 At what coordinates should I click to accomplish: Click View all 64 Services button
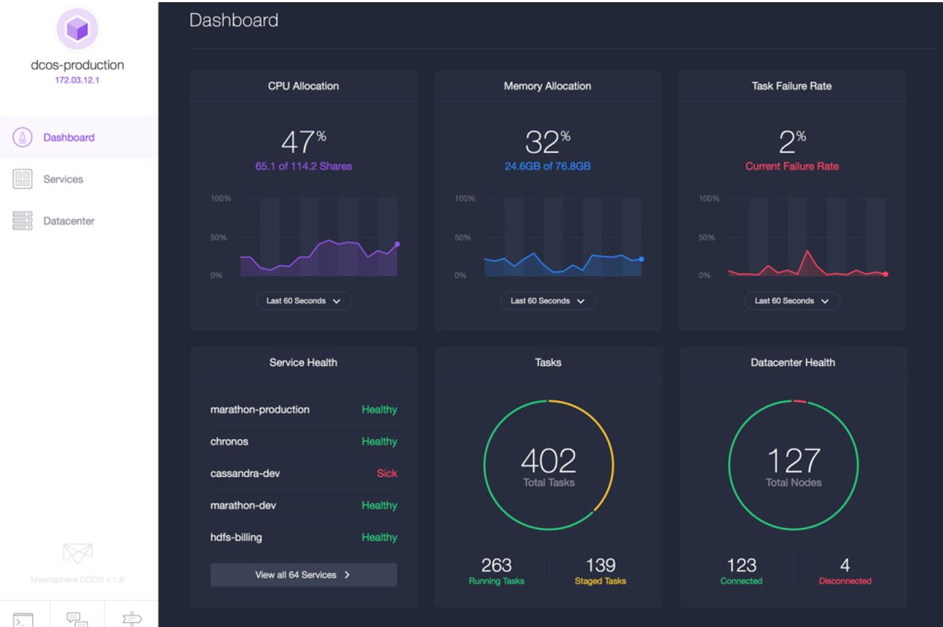pyautogui.click(x=303, y=575)
